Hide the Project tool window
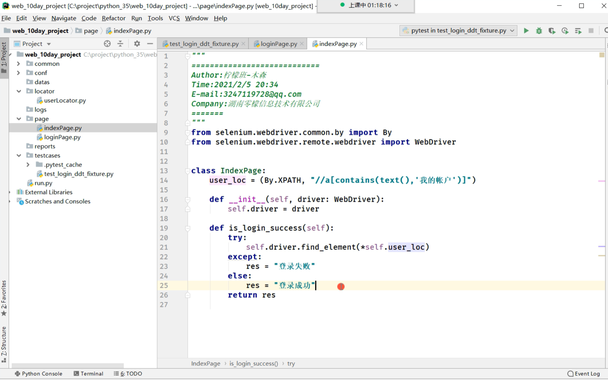Image resolution: width=608 pixels, height=380 pixels. pos(150,44)
